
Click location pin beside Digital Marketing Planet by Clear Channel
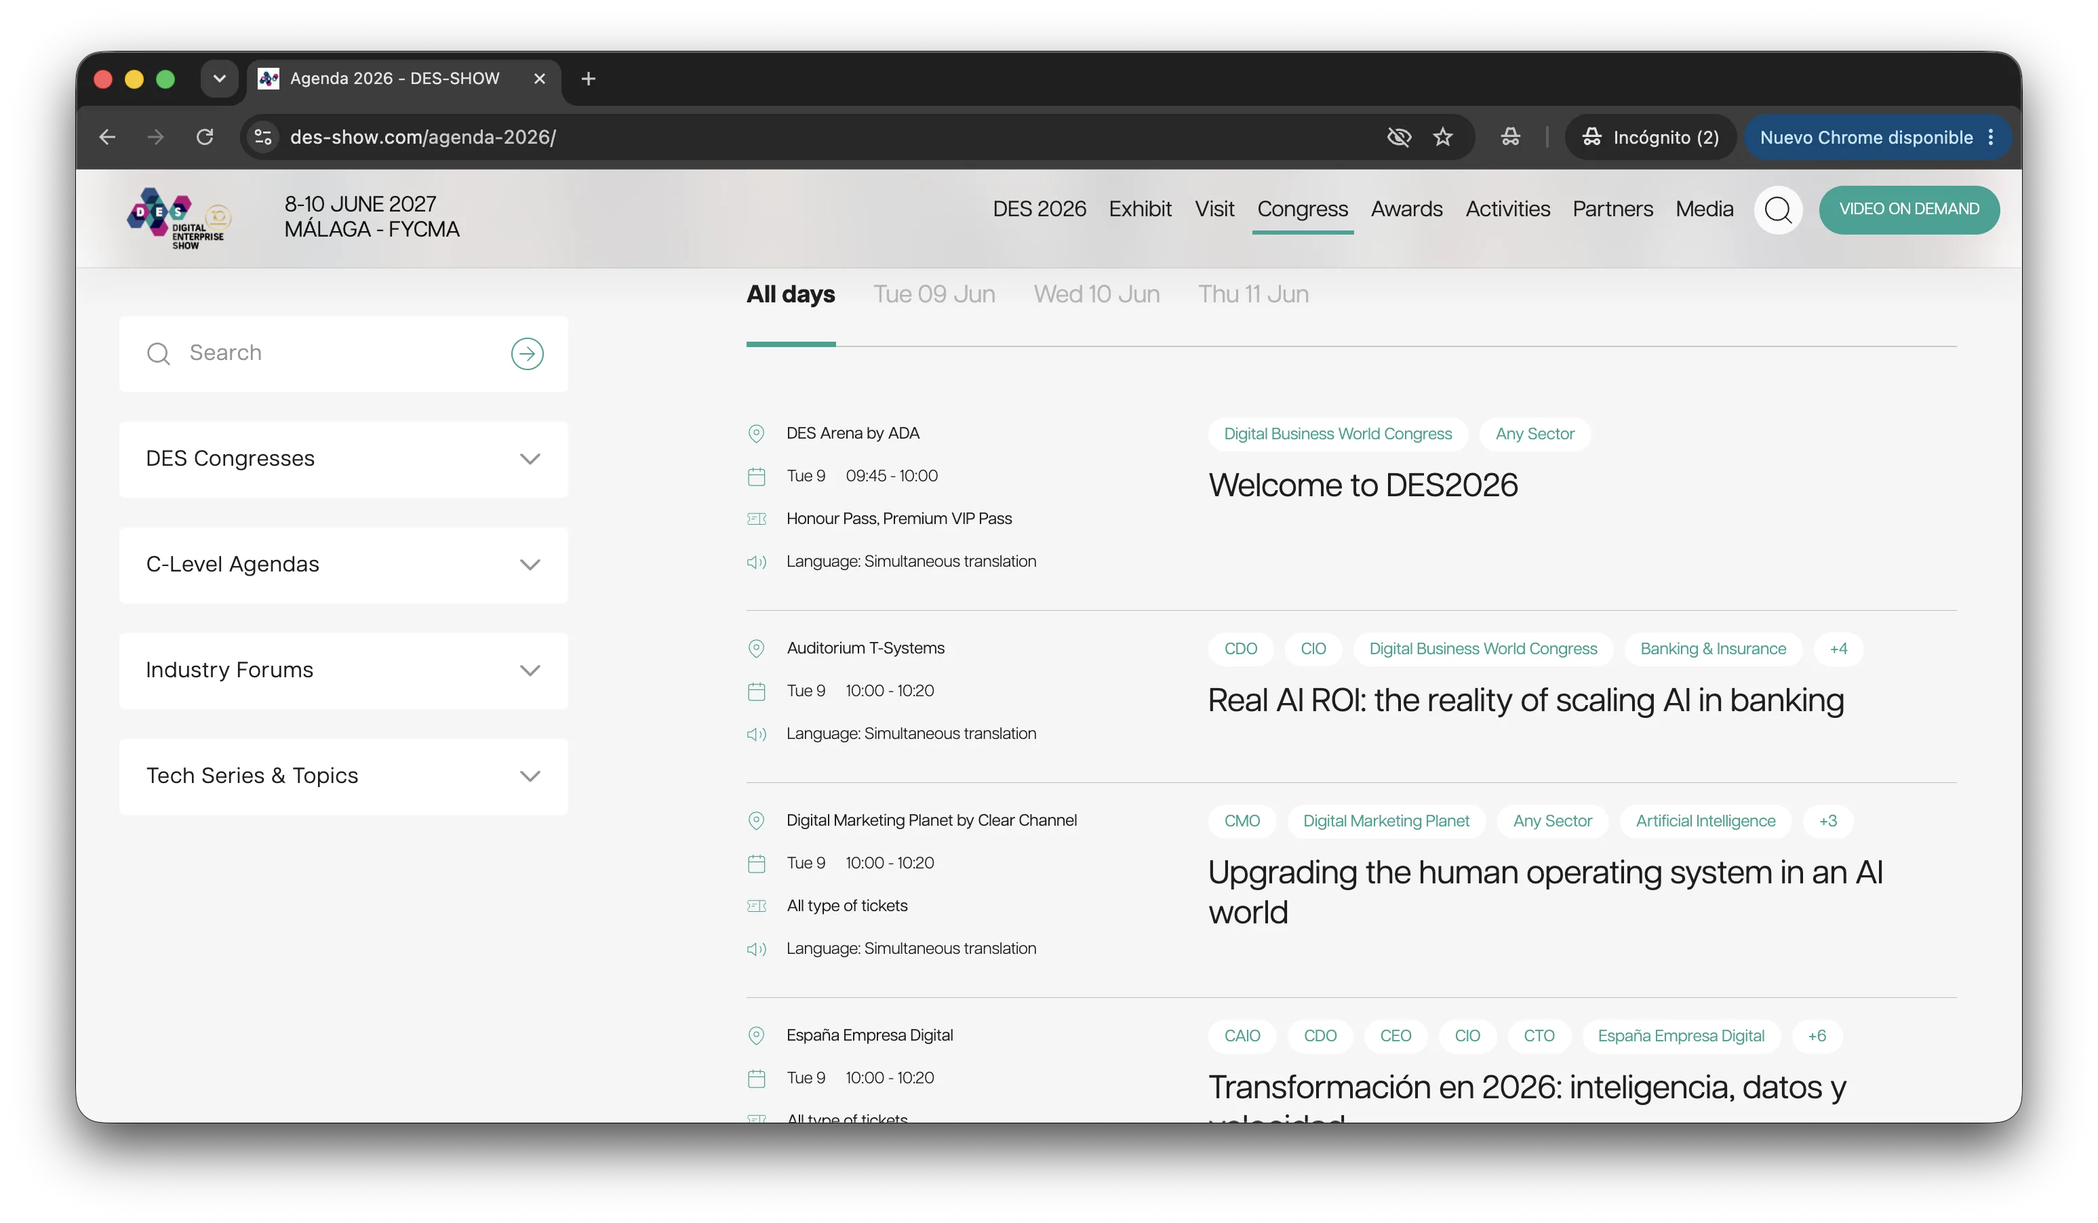(756, 821)
